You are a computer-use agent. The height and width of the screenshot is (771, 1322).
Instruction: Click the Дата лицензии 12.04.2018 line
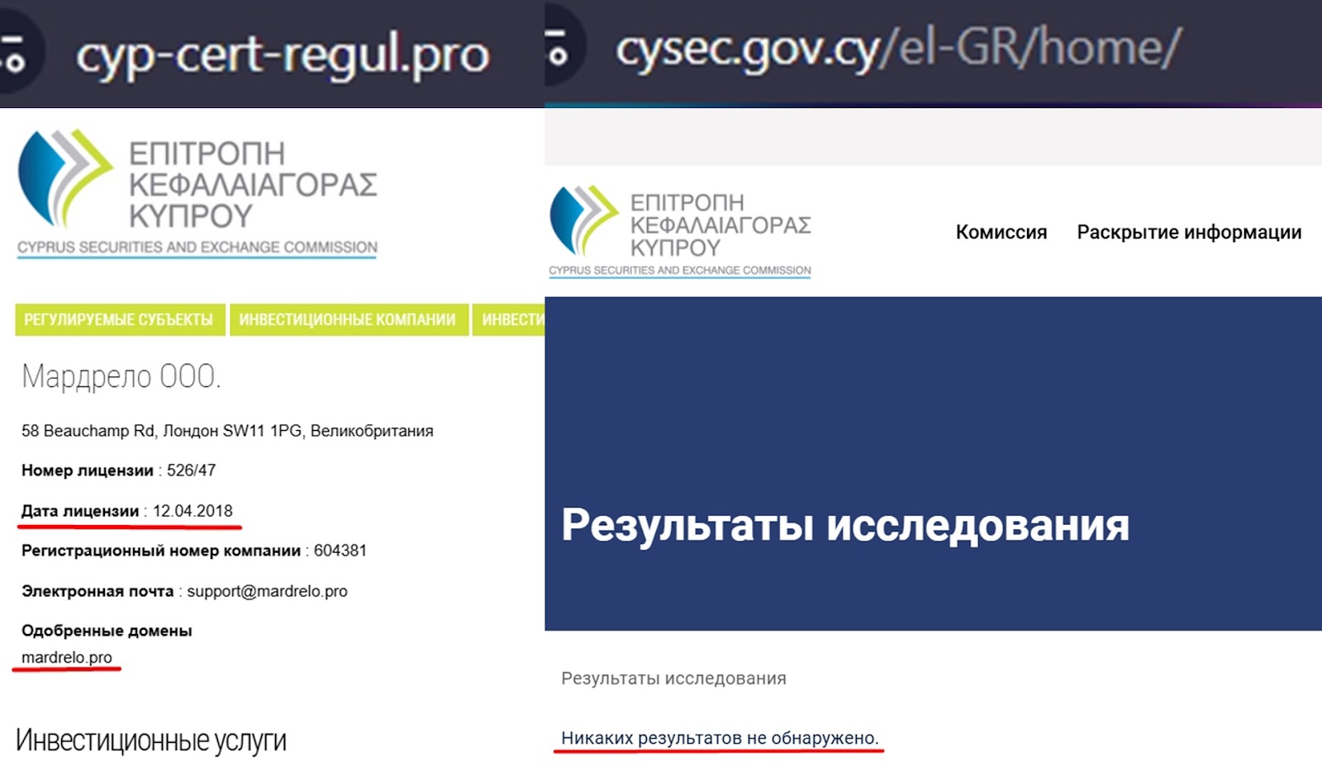pyautogui.click(x=127, y=511)
